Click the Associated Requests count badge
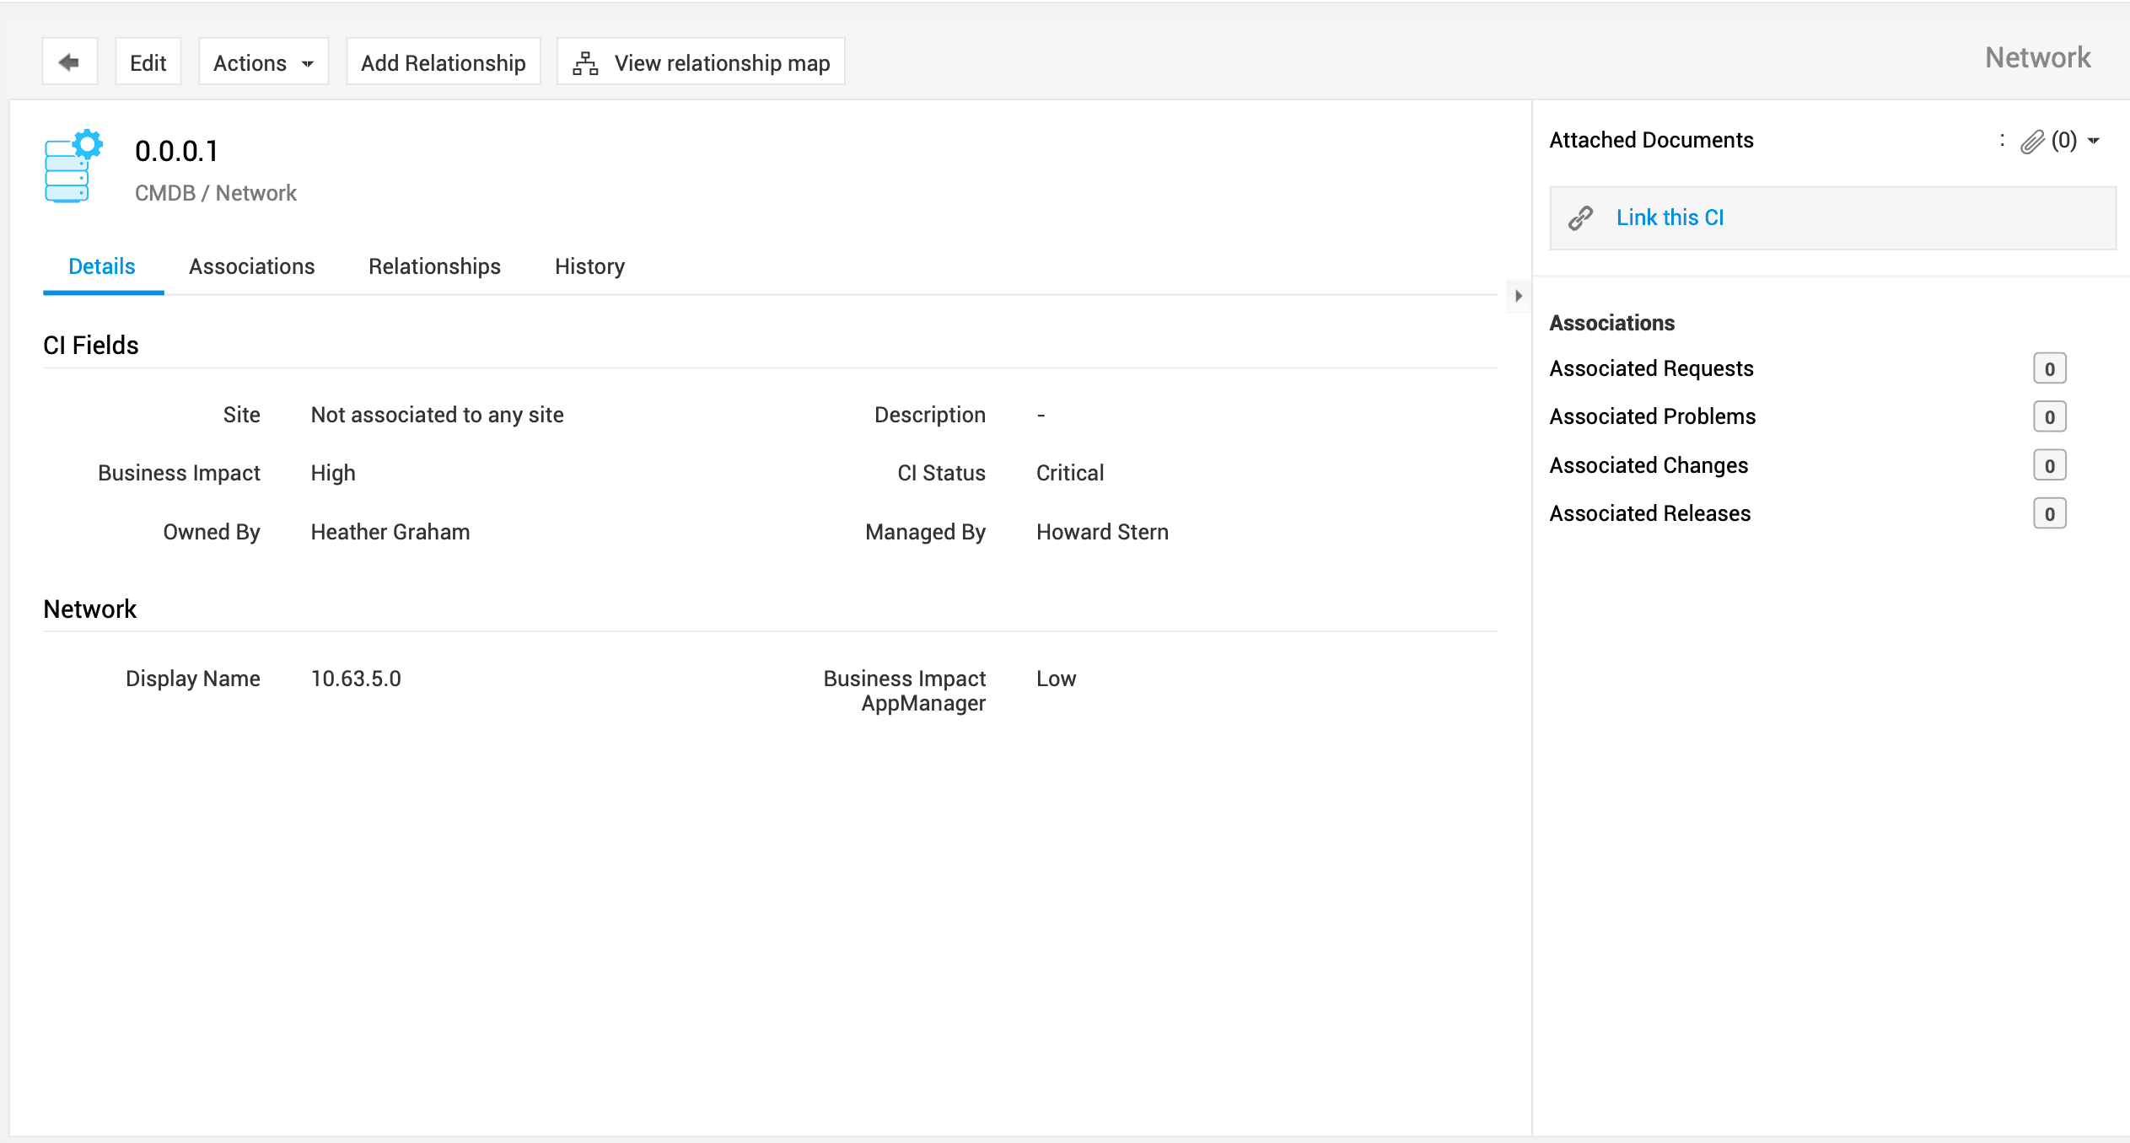This screenshot has height=1143, width=2130. coord(2049,368)
